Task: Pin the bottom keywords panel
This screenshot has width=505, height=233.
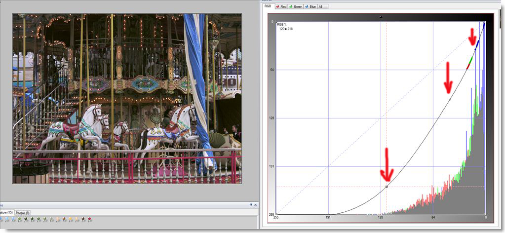Action: point(251,204)
